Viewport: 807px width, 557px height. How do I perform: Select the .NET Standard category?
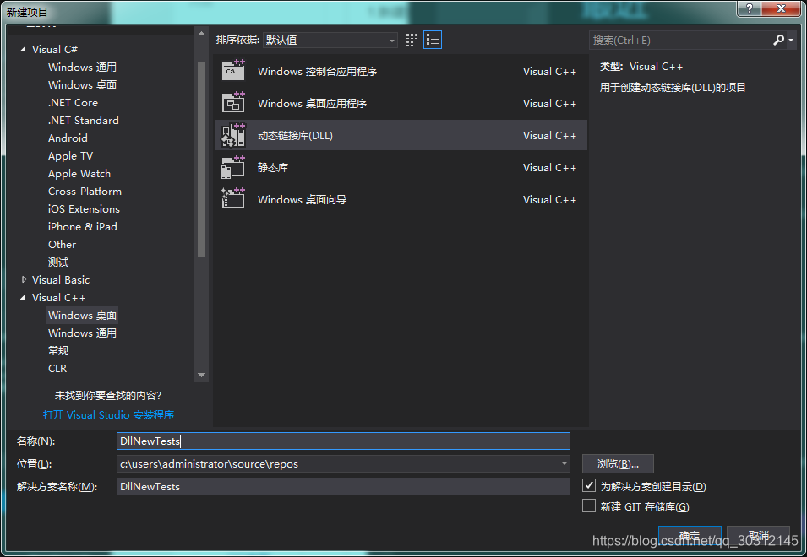84,120
